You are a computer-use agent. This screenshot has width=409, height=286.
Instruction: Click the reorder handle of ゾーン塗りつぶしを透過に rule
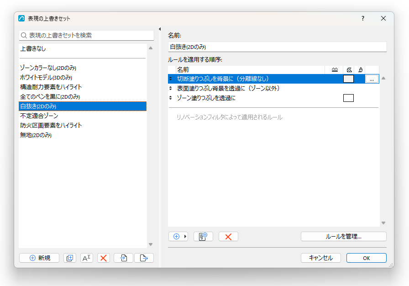coord(170,98)
